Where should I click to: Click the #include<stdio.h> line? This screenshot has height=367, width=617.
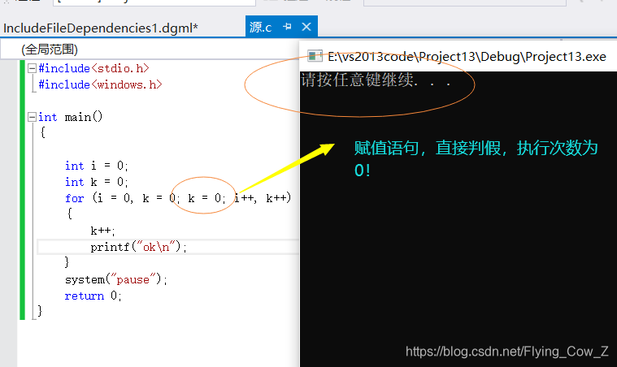coord(93,68)
